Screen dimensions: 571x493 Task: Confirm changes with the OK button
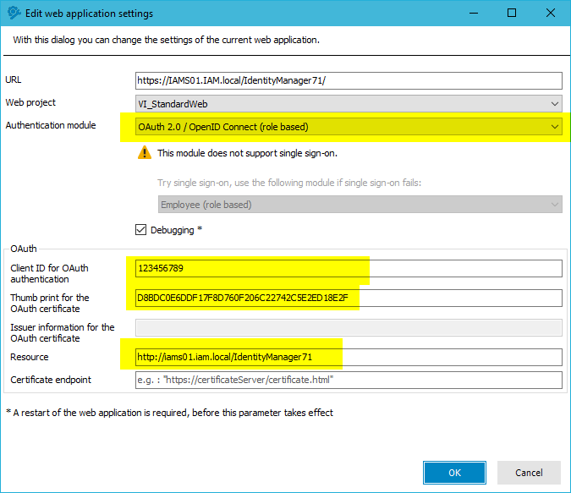pyautogui.click(x=454, y=473)
